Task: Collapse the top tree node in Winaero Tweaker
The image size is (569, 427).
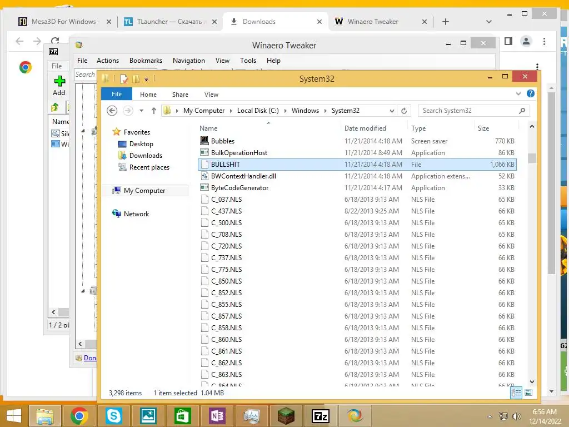Action: tap(83, 131)
